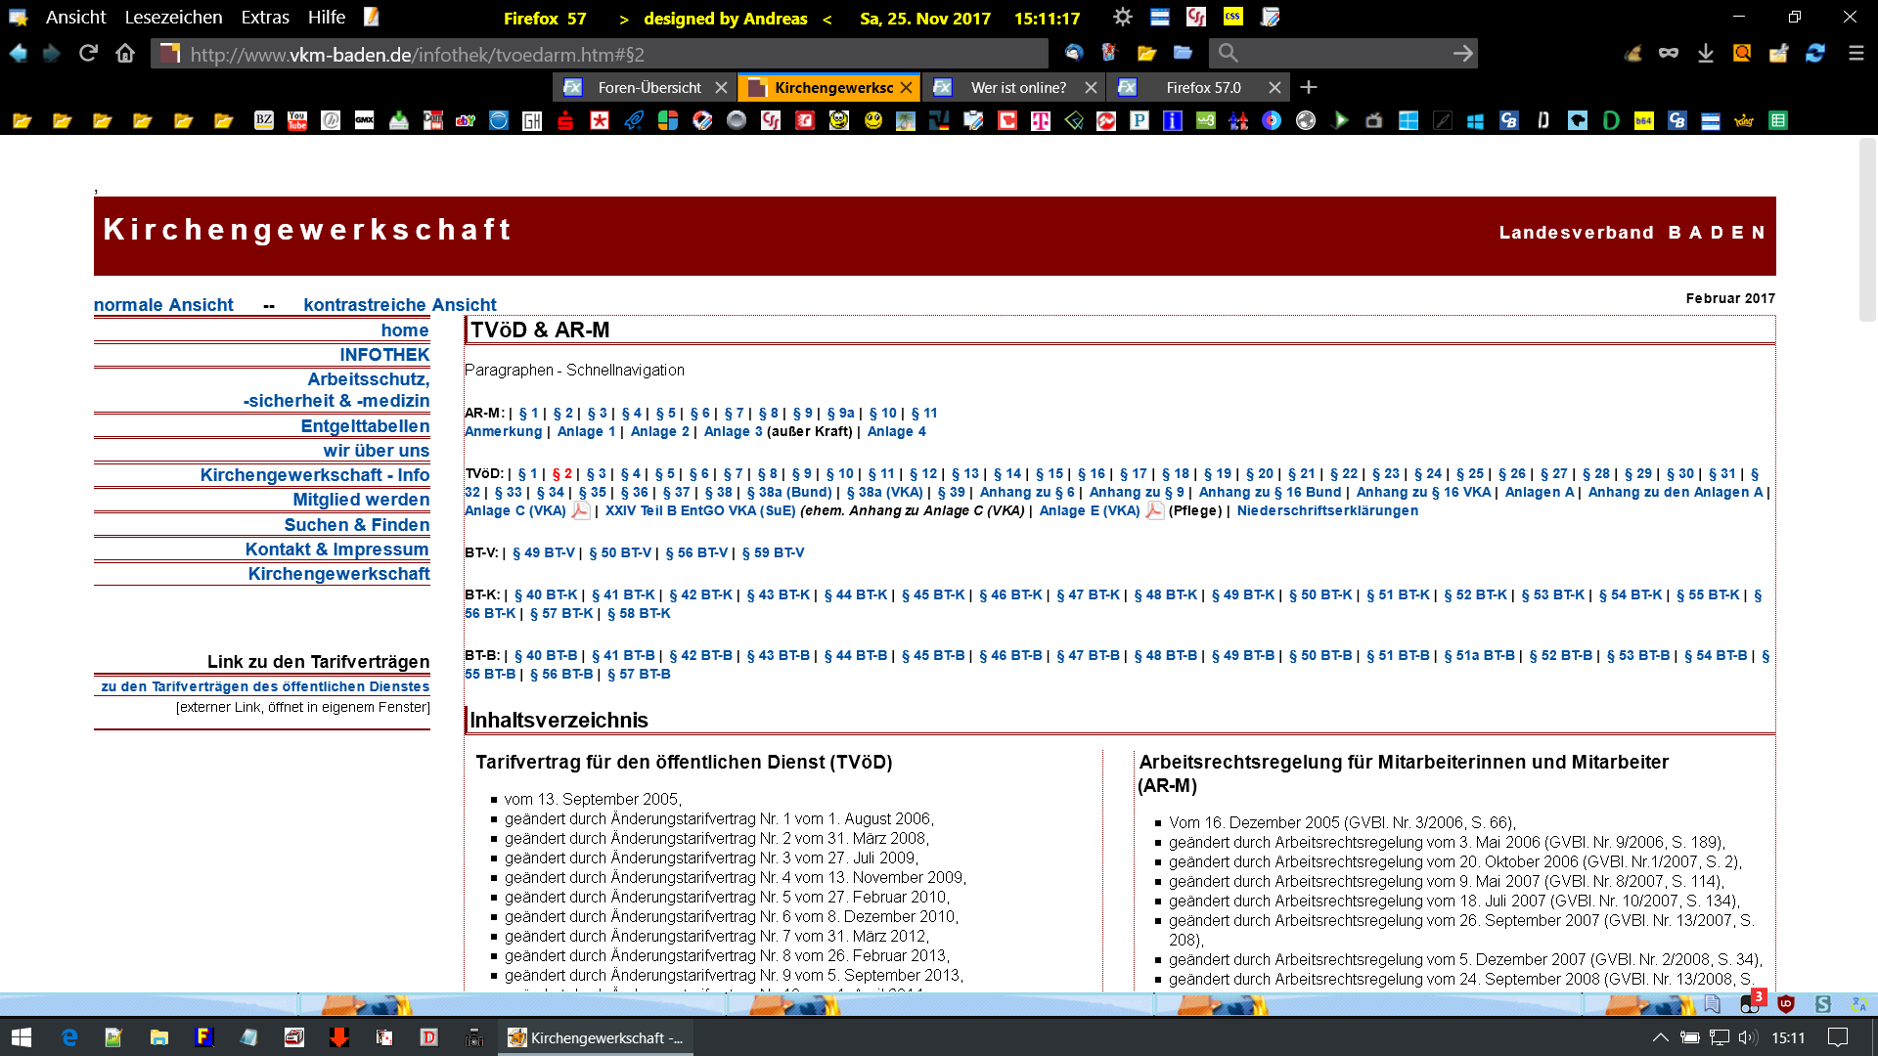Viewport: 1878px width, 1056px height.
Task: Open the downloads arrow icon
Action: [x=1706, y=54]
